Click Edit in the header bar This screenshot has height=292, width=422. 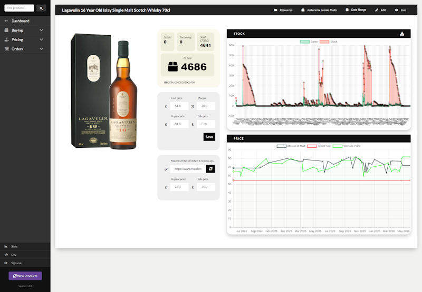[380, 10]
